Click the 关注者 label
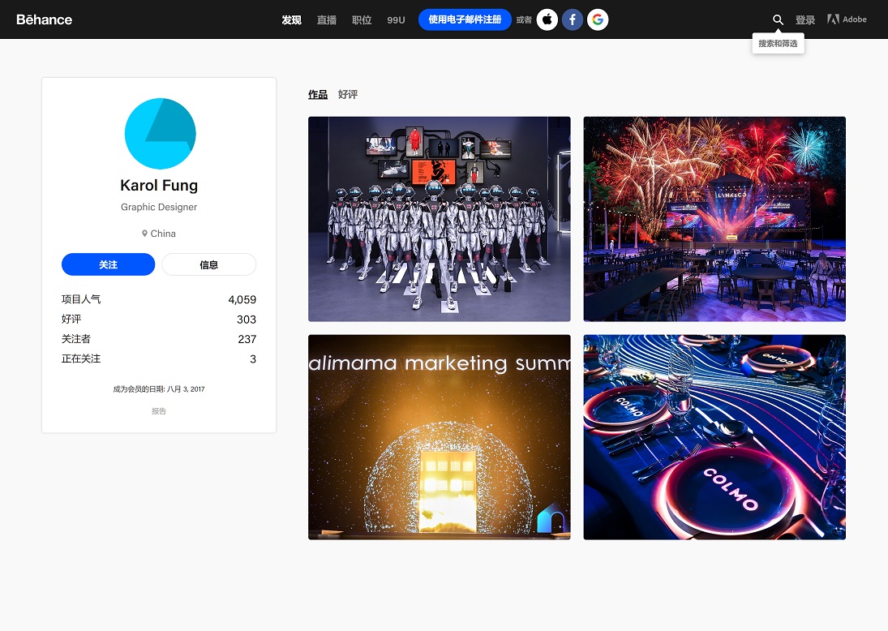The image size is (888, 631). pos(76,339)
